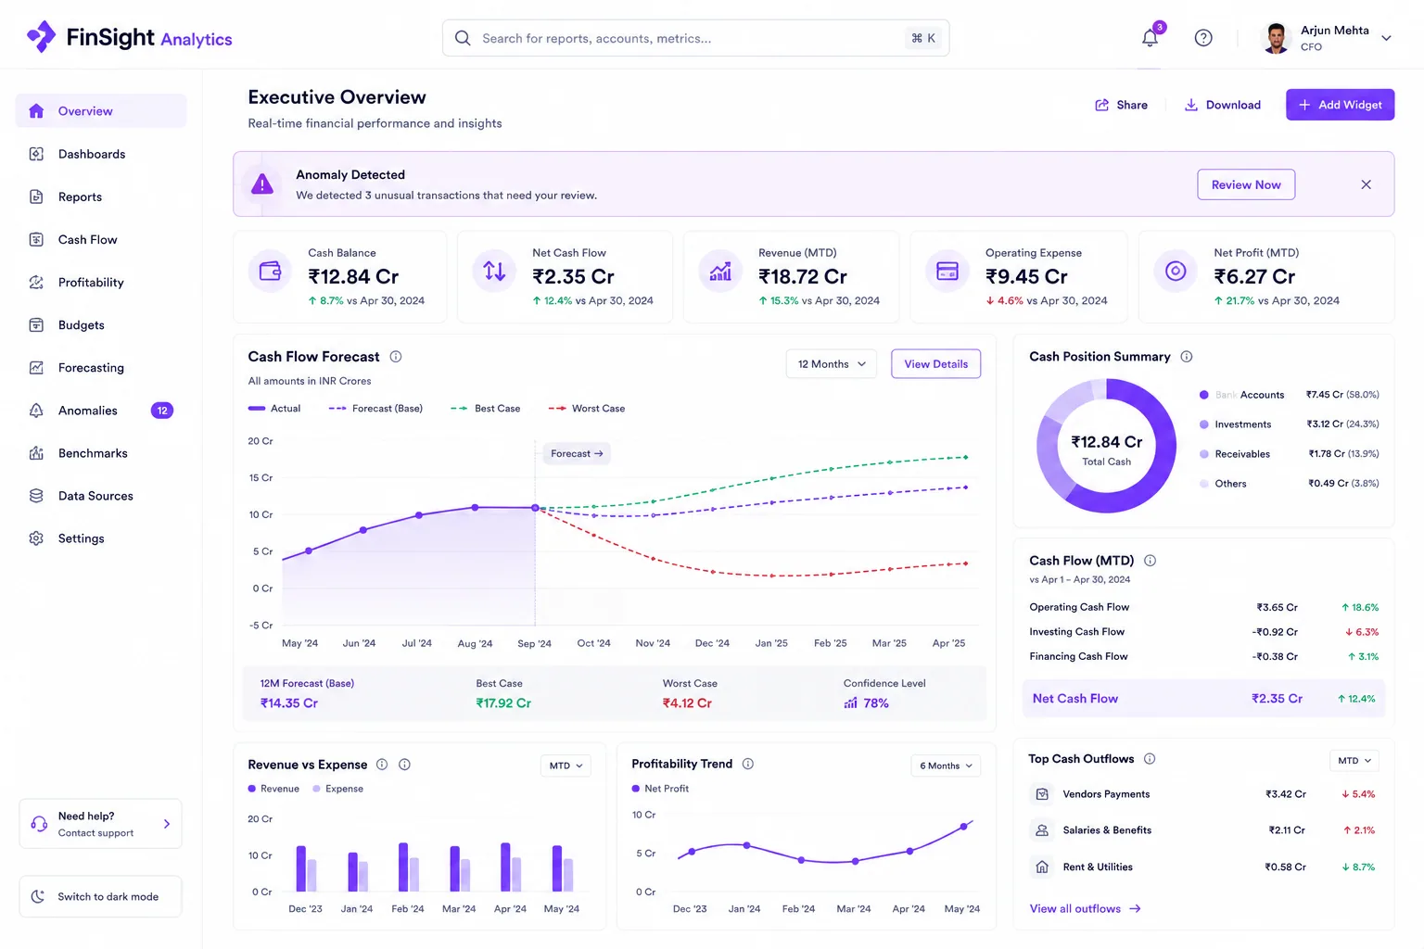
Task: Open Budgets in sidebar
Action: click(x=101, y=324)
